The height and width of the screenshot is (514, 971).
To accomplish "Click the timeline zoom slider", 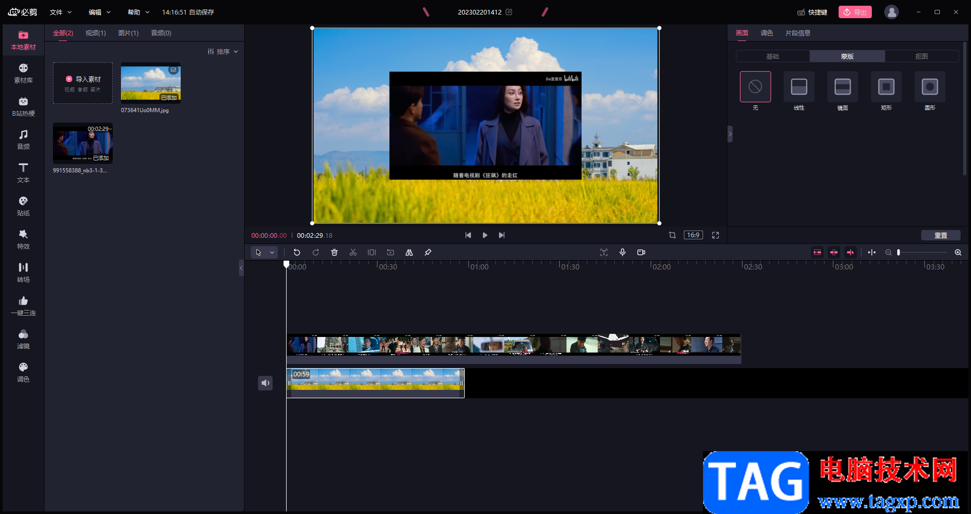I will [x=923, y=252].
